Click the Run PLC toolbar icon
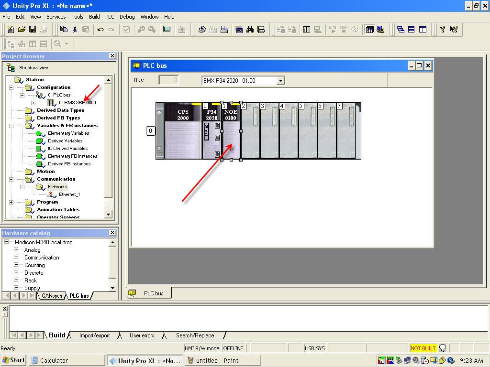This screenshot has height=367, width=490. (333, 29)
